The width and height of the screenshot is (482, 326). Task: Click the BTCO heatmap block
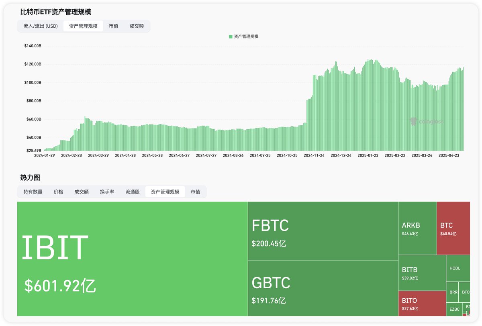[464, 292]
